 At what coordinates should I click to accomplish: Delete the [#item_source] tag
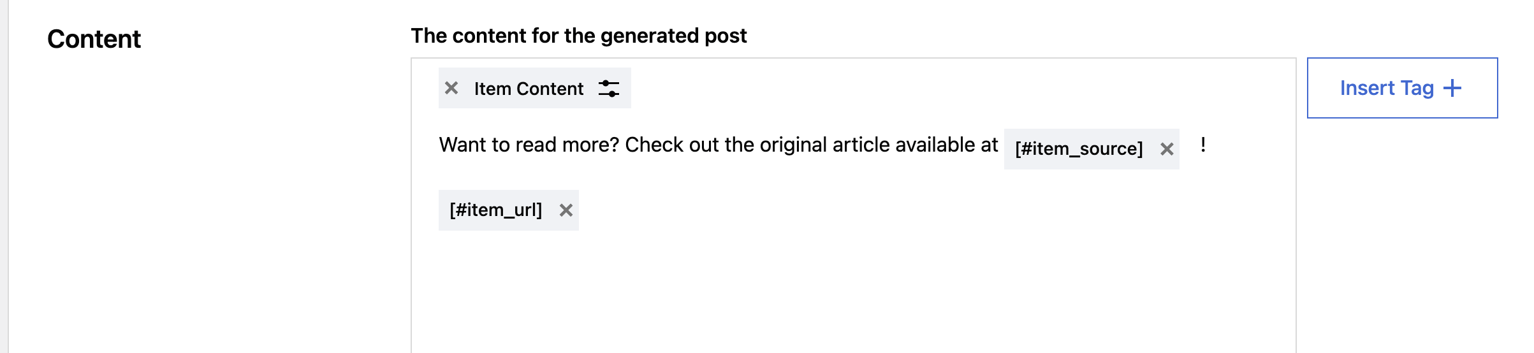1167,149
